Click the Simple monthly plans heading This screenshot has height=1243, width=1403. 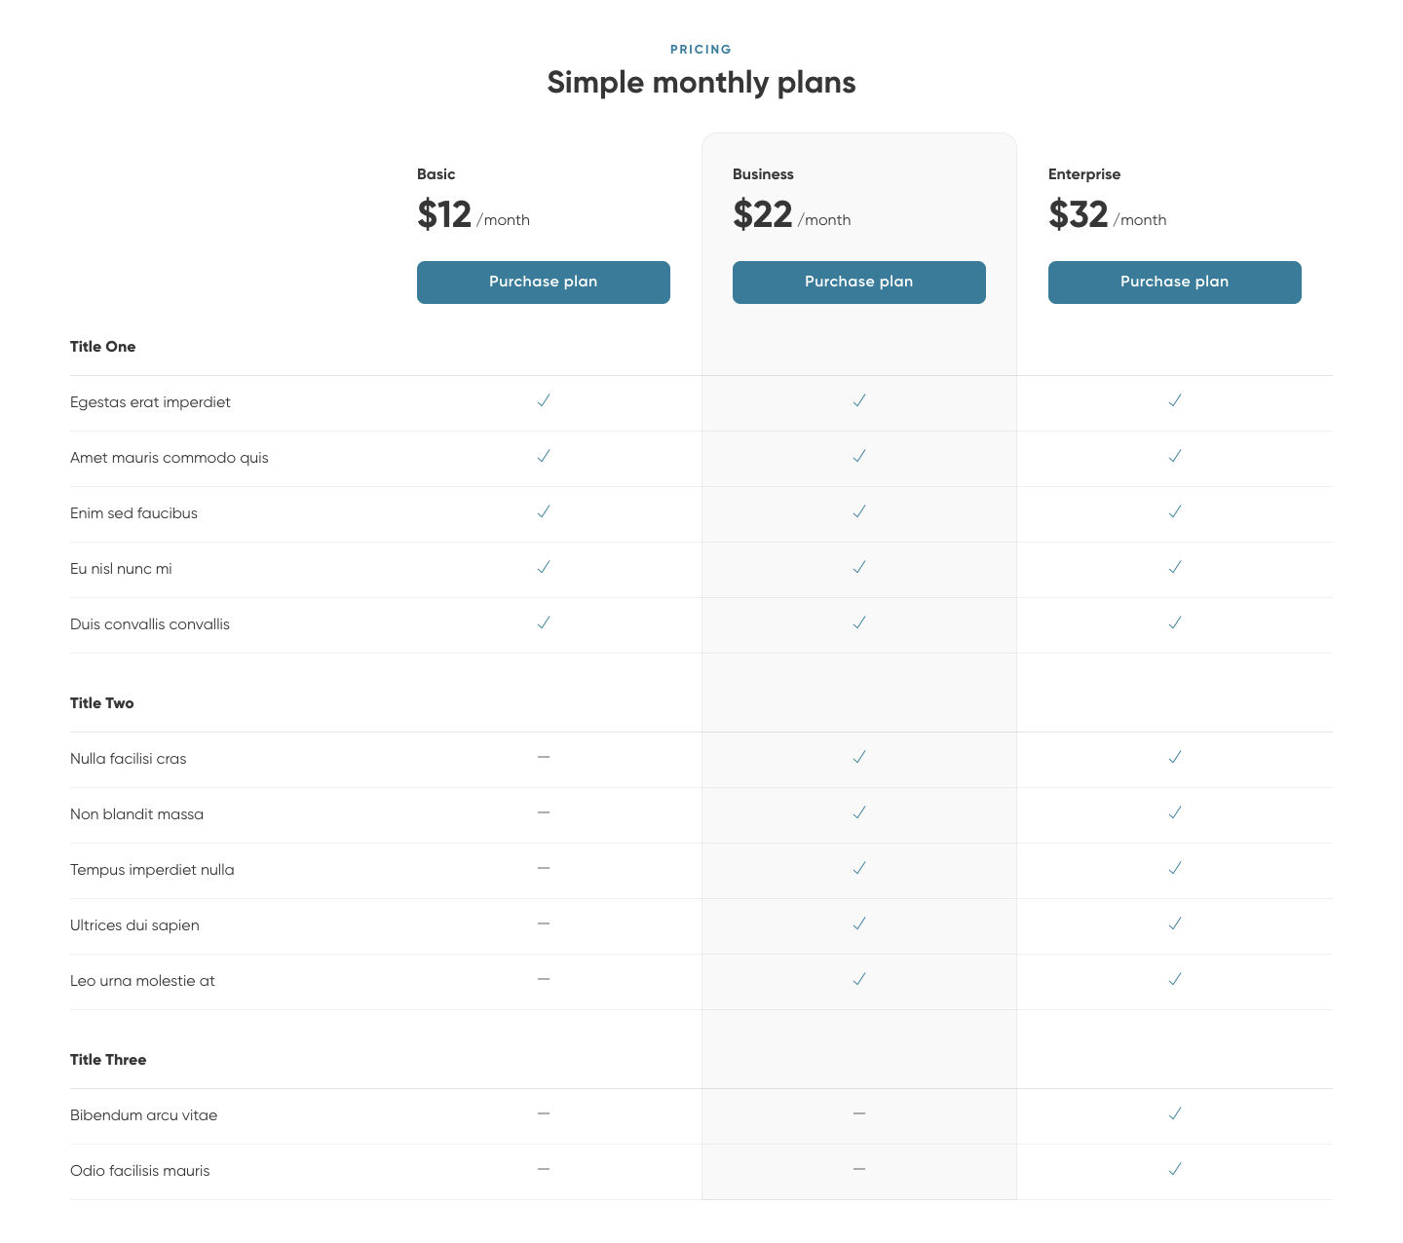pyautogui.click(x=701, y=83)
